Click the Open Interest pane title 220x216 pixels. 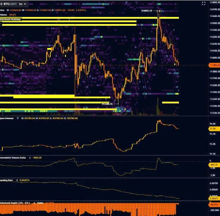point(7,118)
